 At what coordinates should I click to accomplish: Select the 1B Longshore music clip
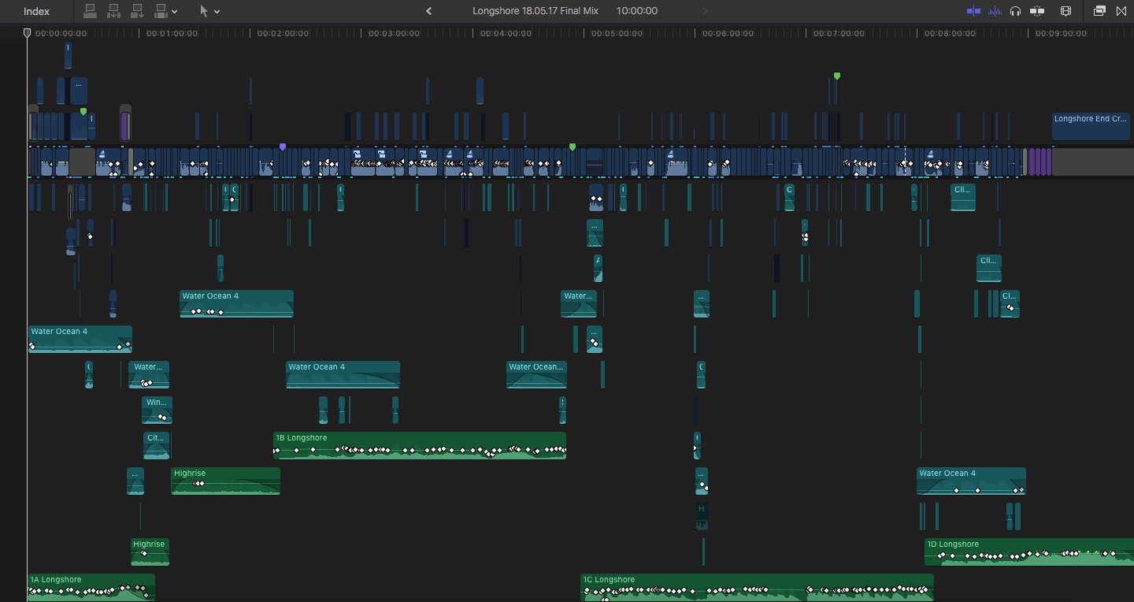[x=419, y=444]
